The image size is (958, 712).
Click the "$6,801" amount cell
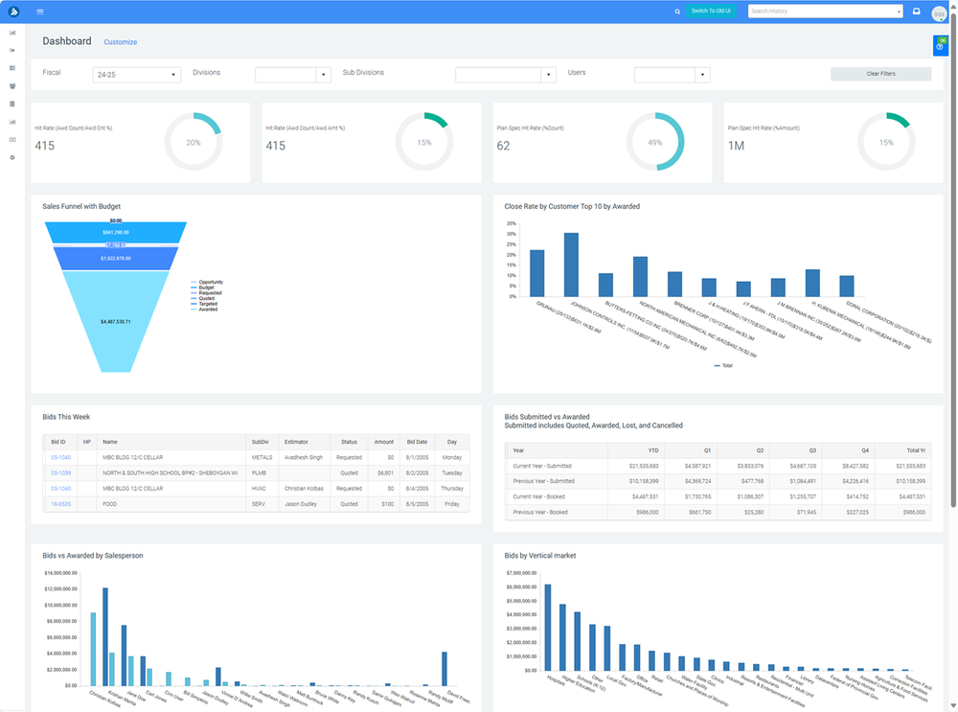(x=385, y=473)
